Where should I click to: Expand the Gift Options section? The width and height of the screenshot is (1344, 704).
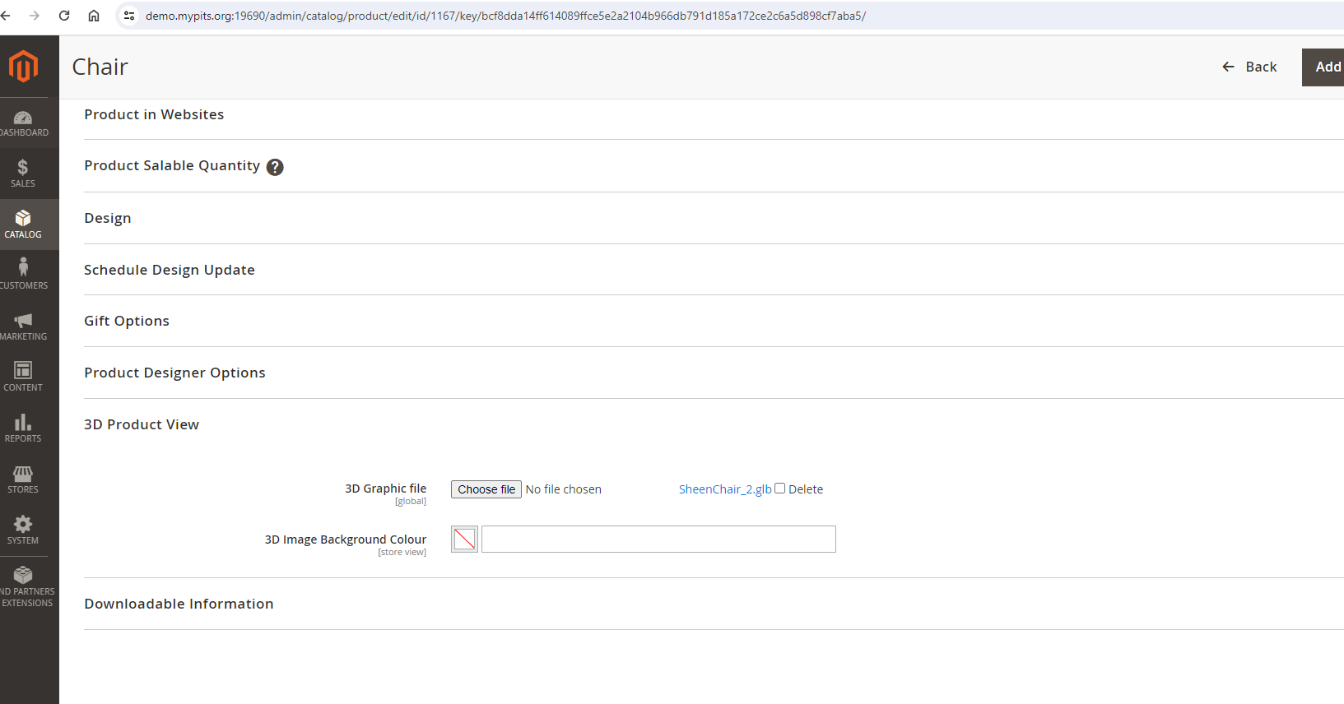click(x=127, y=321)
